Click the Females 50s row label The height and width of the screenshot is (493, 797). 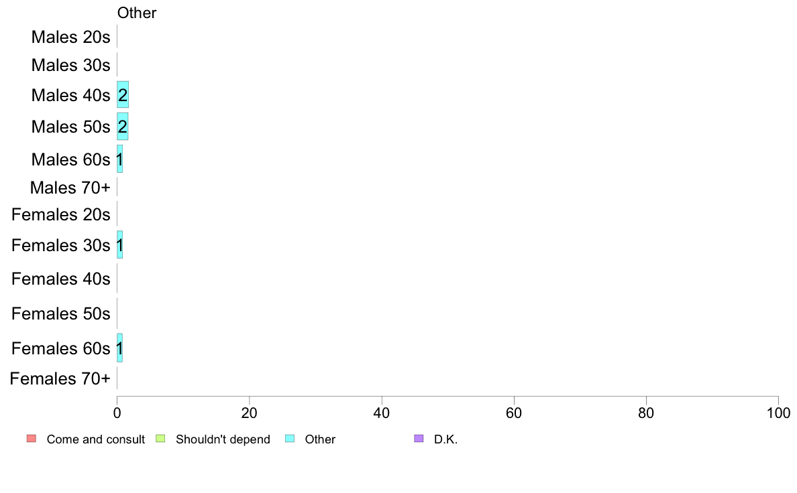(x=61, y=313)
